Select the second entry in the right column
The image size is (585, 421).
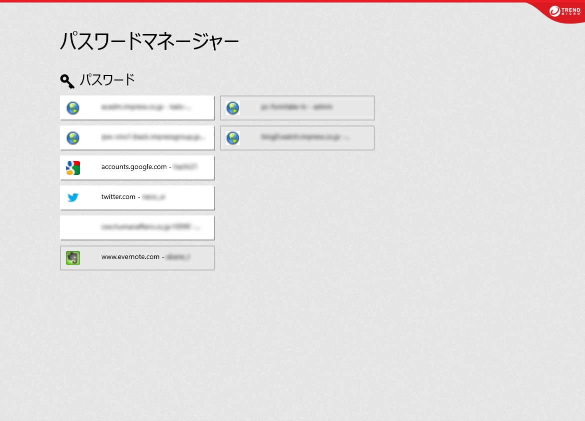[x=297, y=137]
